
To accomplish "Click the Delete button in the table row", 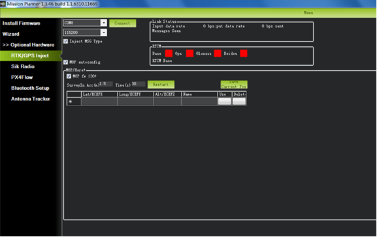I will 239,102.
